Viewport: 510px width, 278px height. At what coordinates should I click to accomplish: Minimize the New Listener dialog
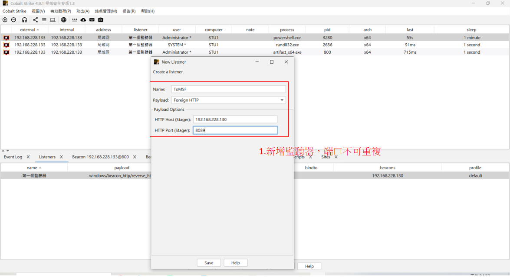(x=257, y=62)
